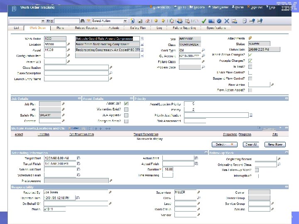The image size is (299, 224).
Task: Toggle Asset Up checkbox
Action: [x=126, y=103]
